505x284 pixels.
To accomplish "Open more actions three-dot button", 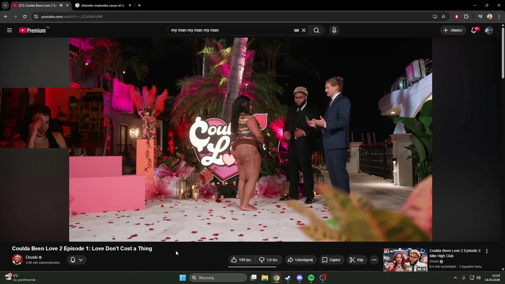I will coord(374,260).
